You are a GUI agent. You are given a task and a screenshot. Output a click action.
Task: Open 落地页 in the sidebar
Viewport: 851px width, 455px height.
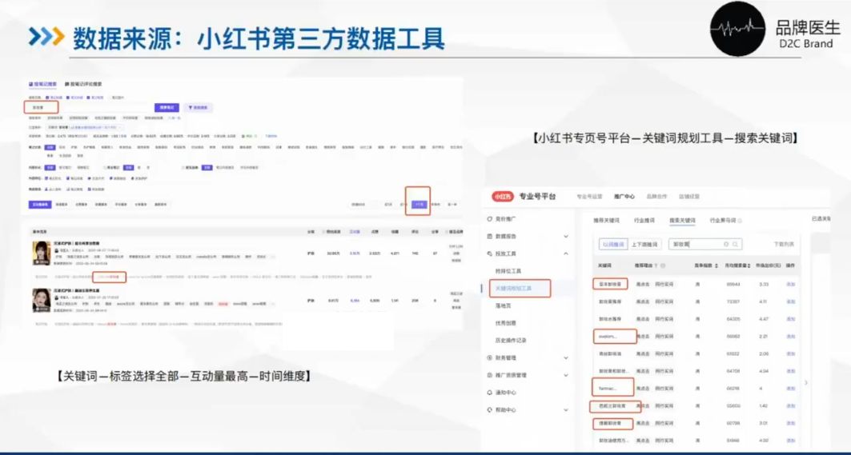tap(503, 305)
